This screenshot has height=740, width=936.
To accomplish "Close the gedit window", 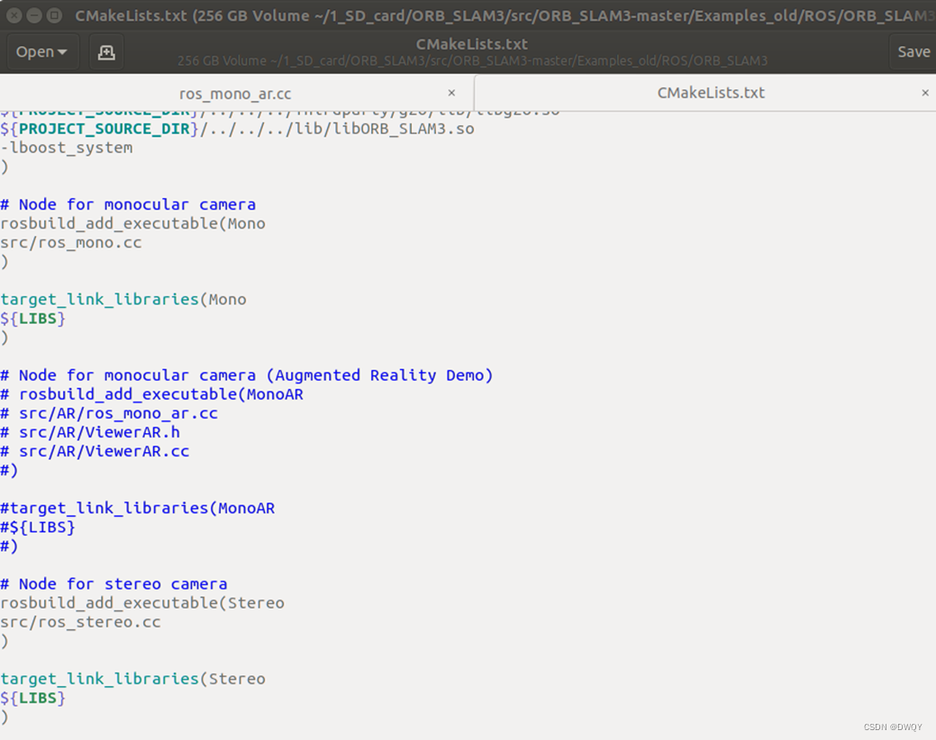I will 14,15.
